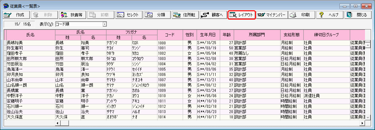Click furigana cell ジュンイチロウ
This screenshot has width=375, height=130.
click(145, 85)
